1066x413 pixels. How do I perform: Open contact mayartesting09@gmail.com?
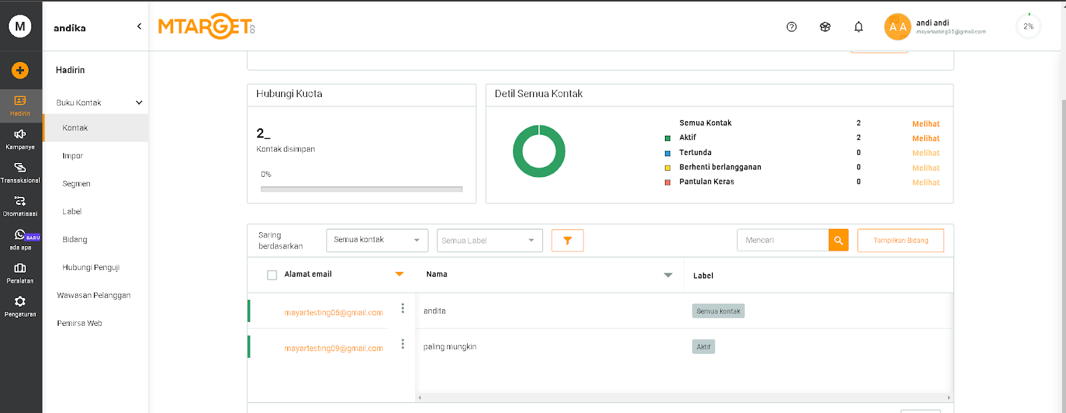[x=334, y=348]
